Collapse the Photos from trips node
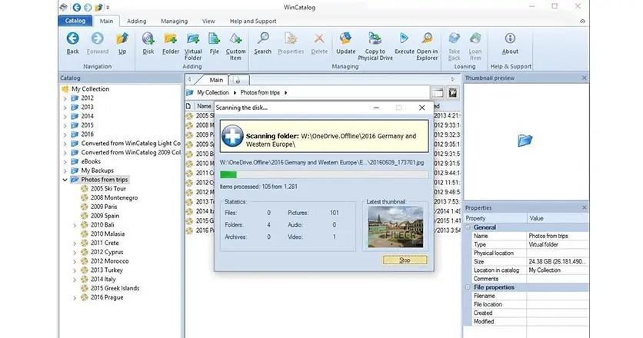Image resolution: width=643 pixels, height=338 pixels. [x=65, y=180]
